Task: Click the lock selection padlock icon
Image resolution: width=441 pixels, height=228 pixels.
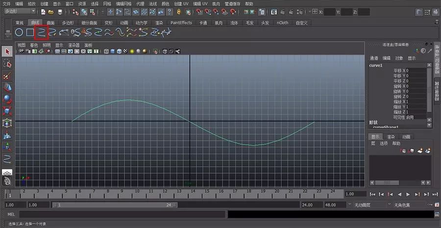Action: click(179, 12)
